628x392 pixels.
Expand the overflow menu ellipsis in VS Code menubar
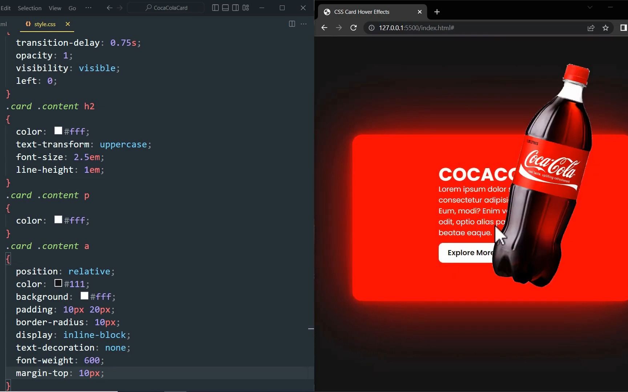(88, 8)
